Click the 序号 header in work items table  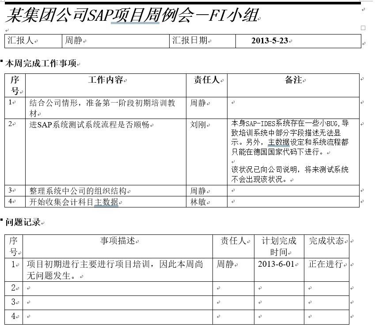pos(15,85)
